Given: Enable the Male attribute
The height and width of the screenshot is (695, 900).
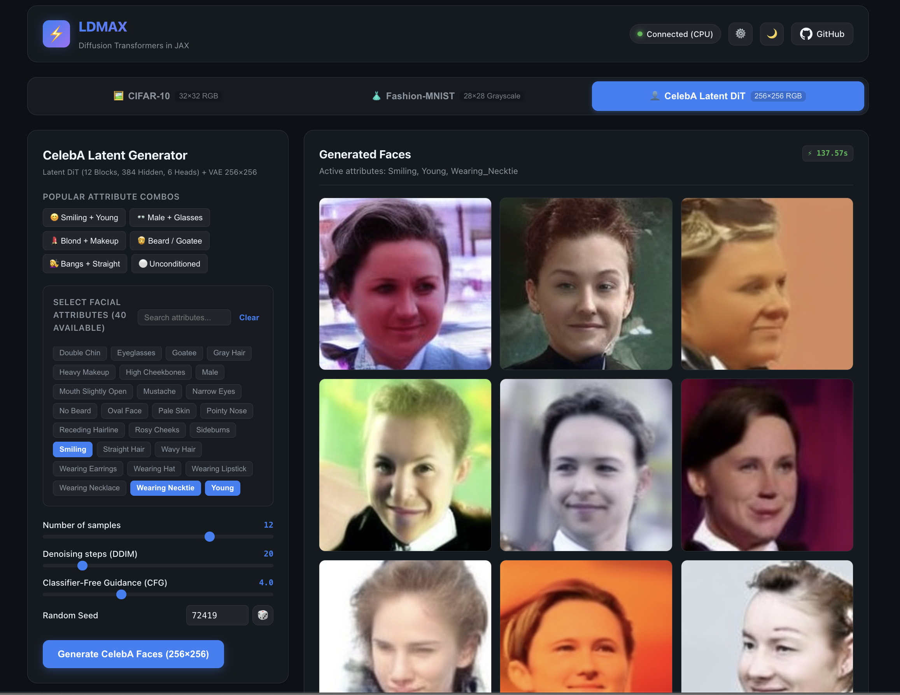Looking at the screenshot, I should click(x=210, y=372).
